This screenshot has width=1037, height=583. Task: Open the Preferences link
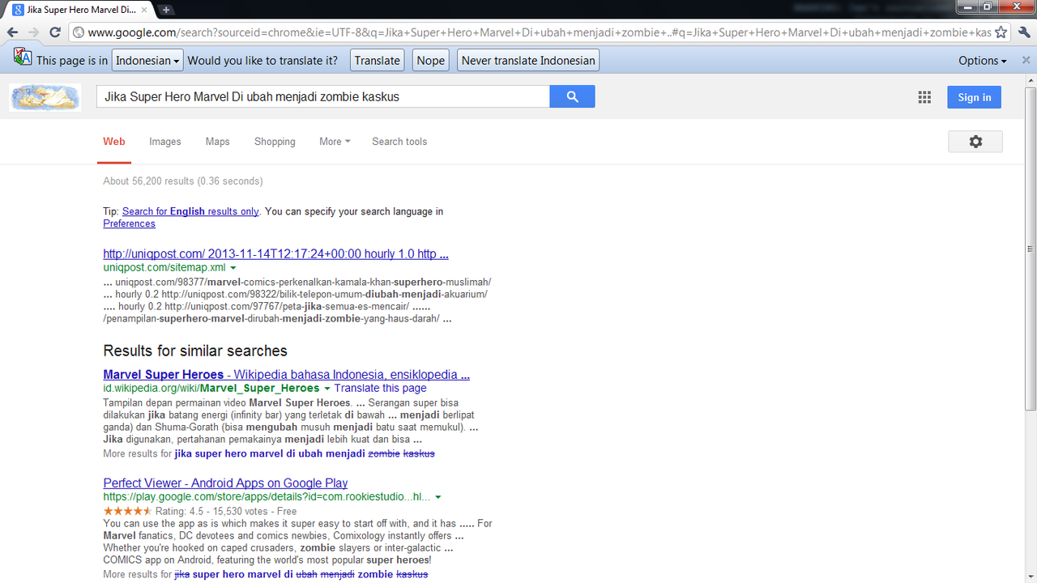(x=129, y=223)
